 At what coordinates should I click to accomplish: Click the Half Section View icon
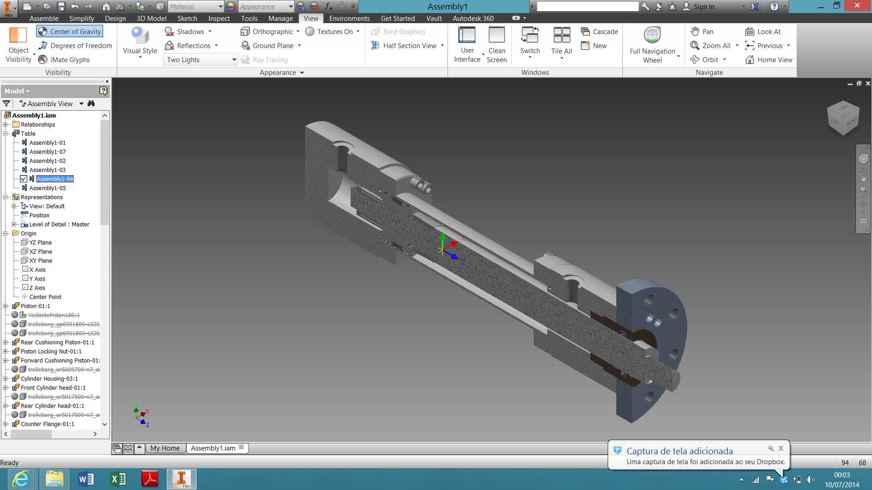[375, 45]
